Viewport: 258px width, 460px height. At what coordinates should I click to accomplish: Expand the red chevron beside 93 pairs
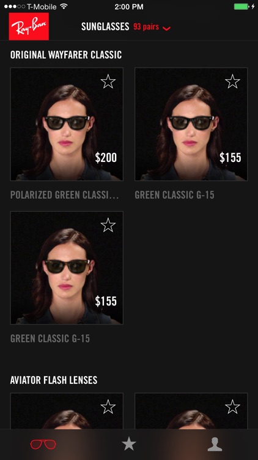pos(166,28)
